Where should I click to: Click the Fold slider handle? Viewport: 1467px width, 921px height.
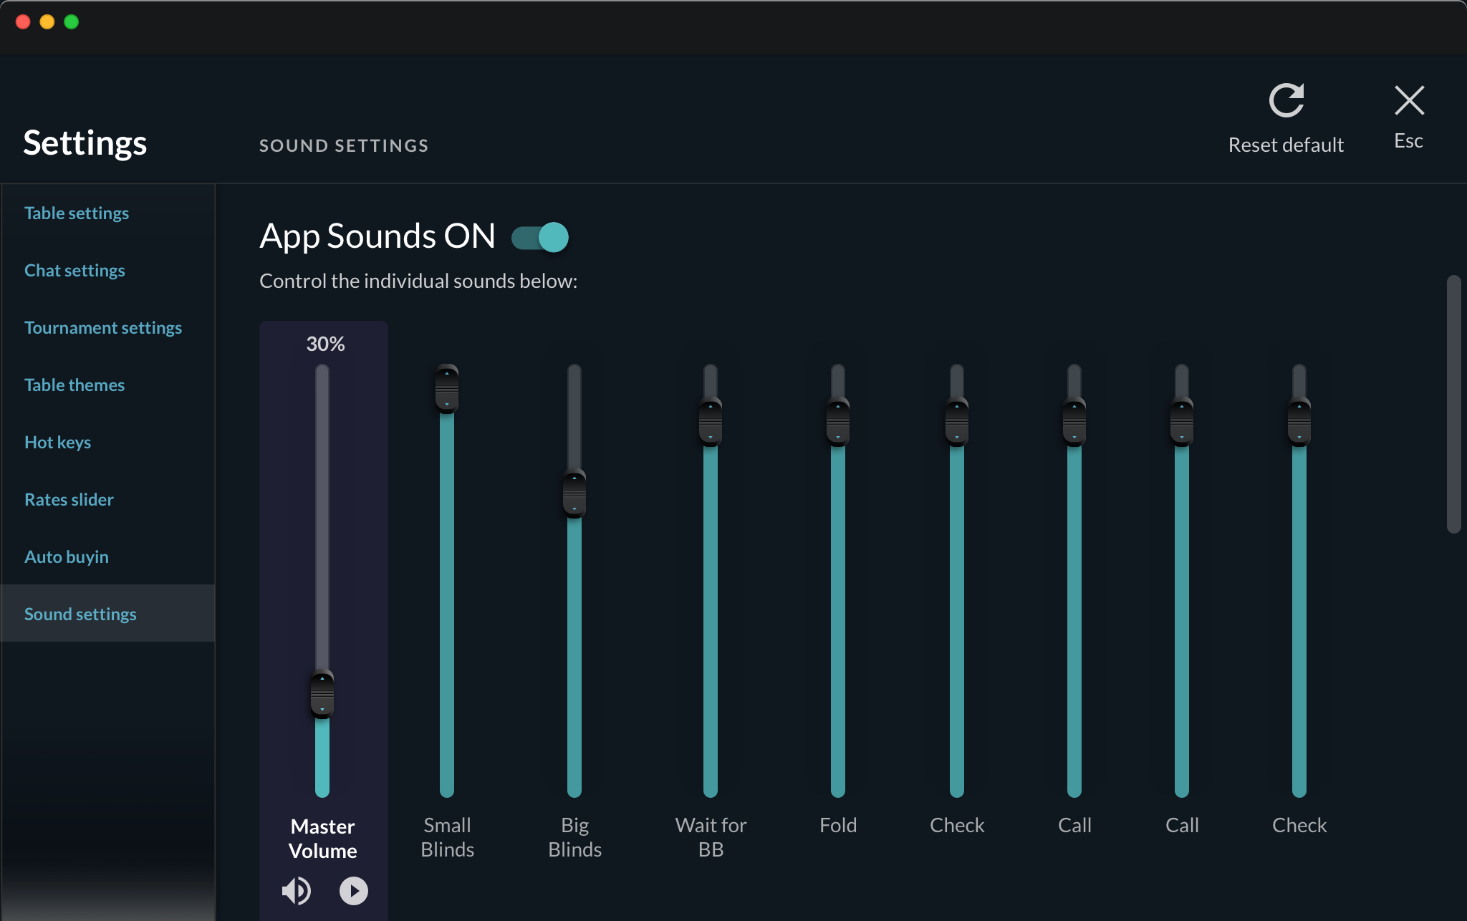coord(838,422)
